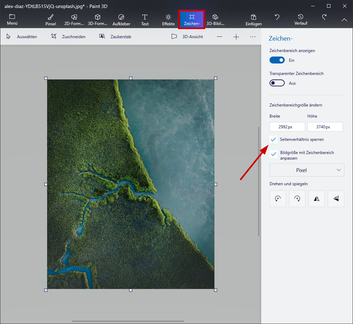Viewport: 353px width, 324px height.
Task: Open the 3D-Bibliothek library
Action: 215,20
